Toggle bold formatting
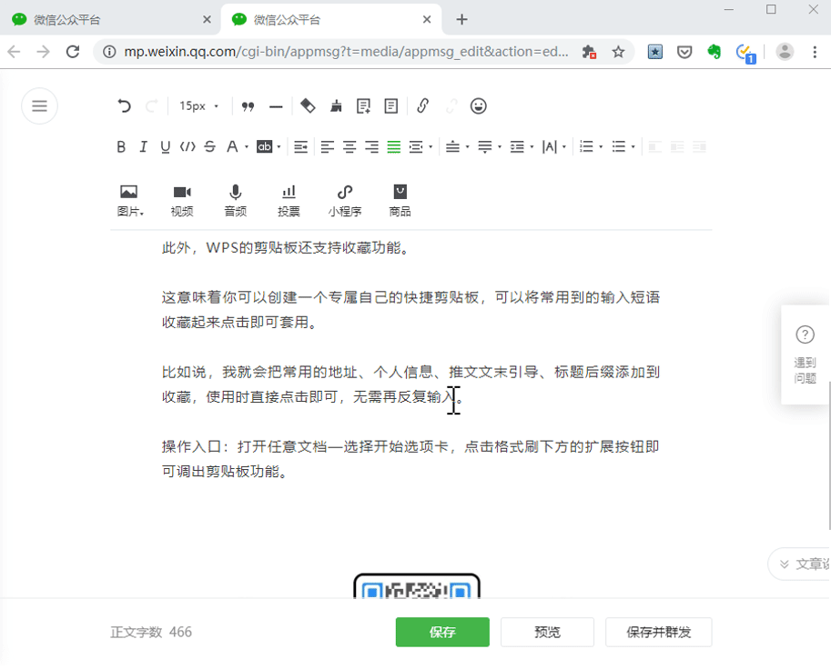Viewport: 831px width, 669px height. (121, 146)
